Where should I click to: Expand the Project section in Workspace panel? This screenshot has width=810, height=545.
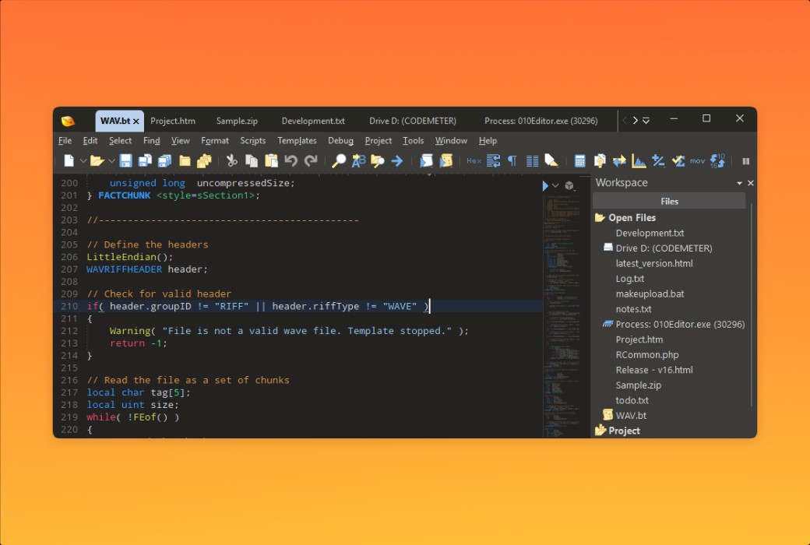click(x=623, y=430)
